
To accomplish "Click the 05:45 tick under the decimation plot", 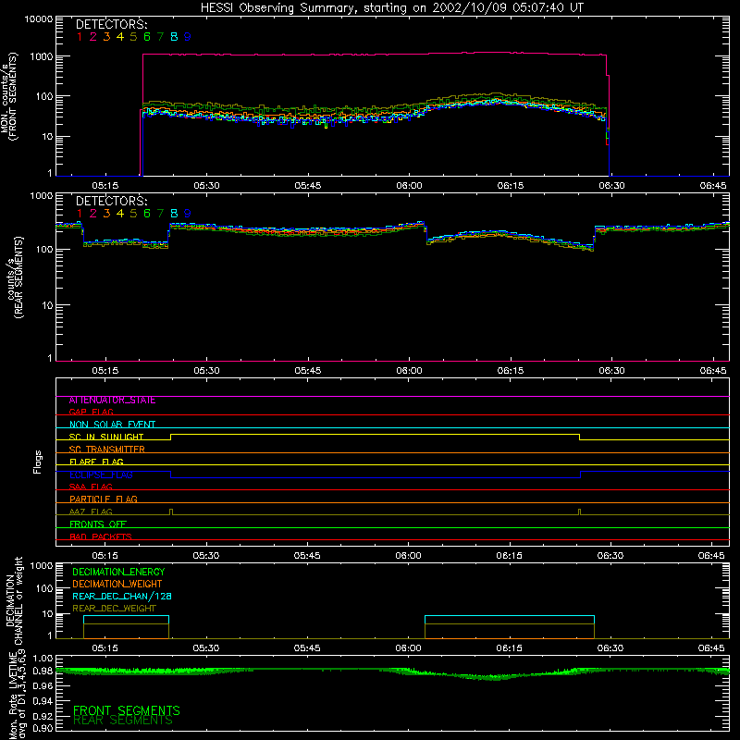I will [x=307, y=648].
